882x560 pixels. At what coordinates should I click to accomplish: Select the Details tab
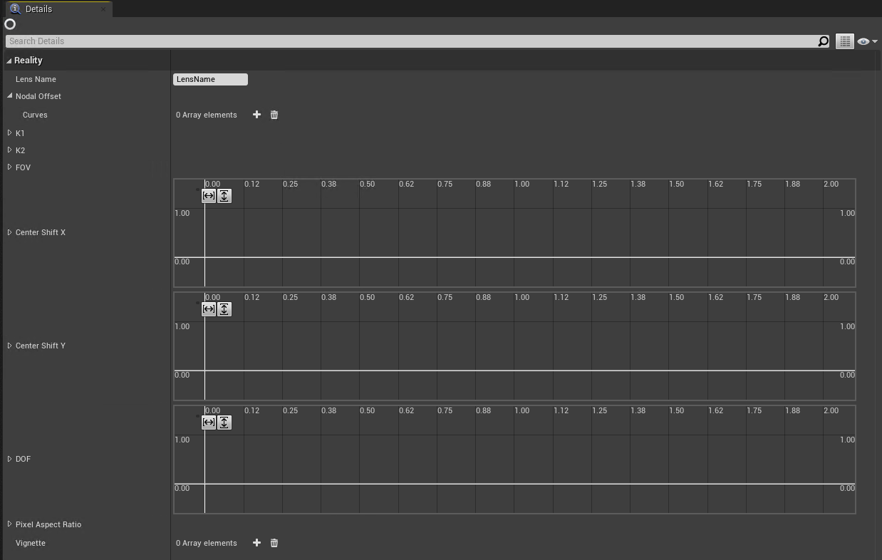(38, 9)
